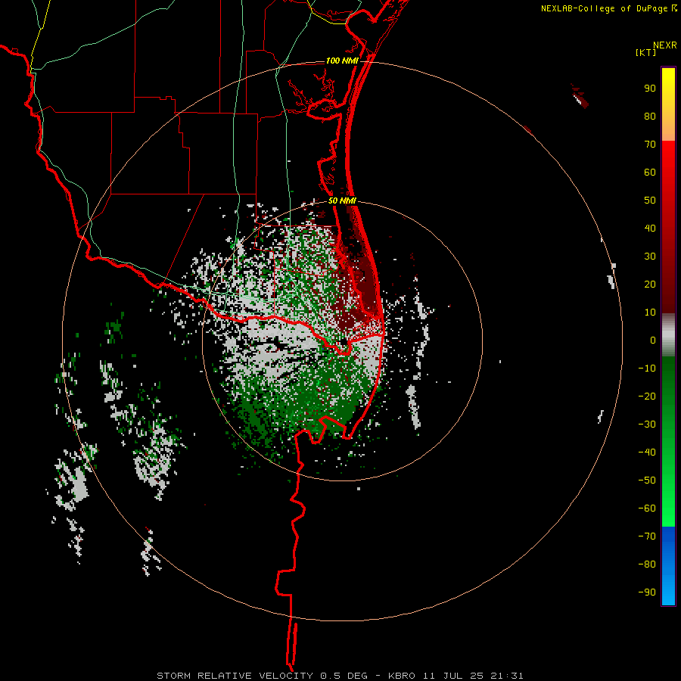
Task: Click the 80 value on the velocity scale
Action: point(650,116)
